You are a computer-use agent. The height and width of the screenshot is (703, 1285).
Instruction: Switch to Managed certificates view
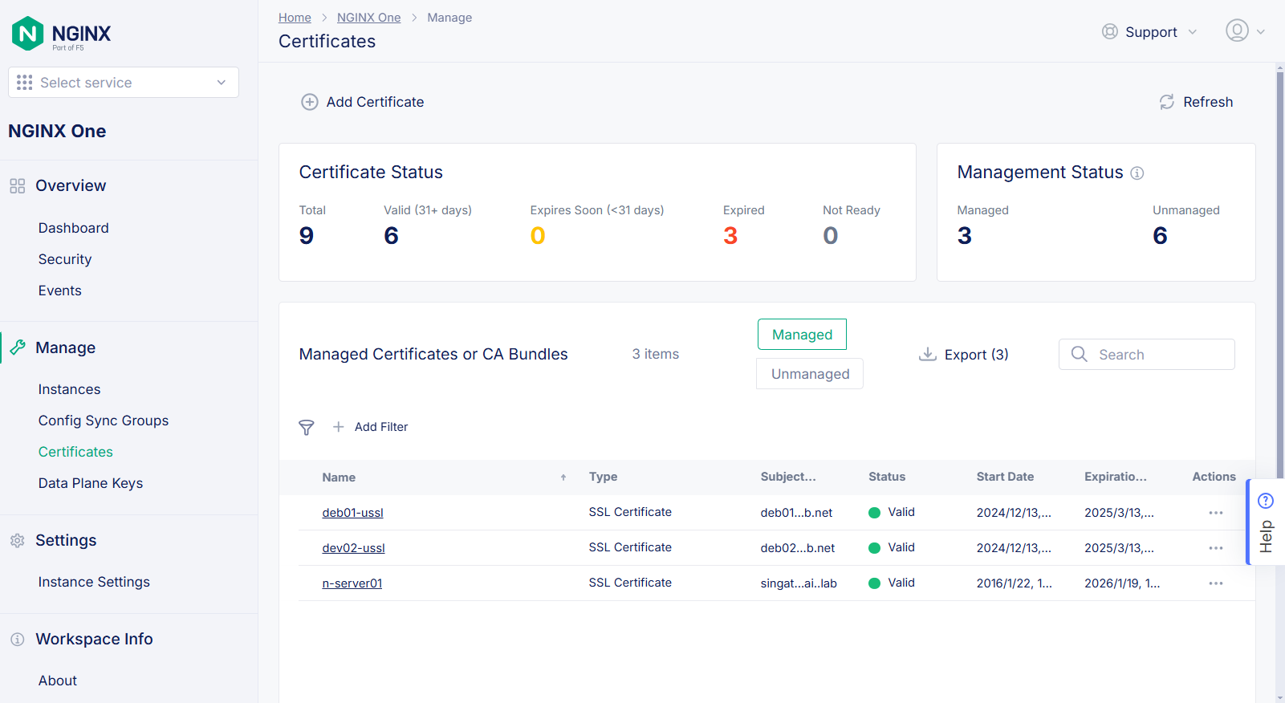(x=802, y=335)
